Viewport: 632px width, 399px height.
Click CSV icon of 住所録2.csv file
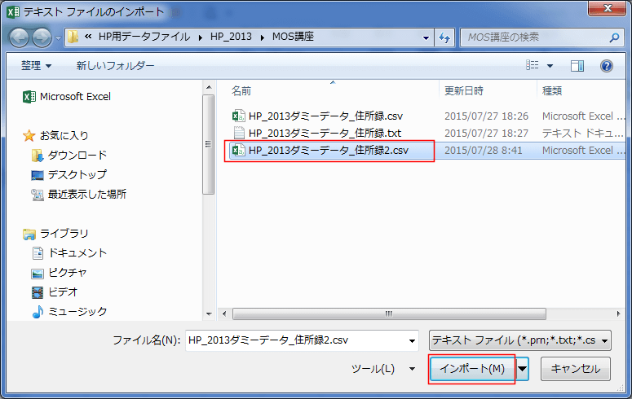[239, 150]
